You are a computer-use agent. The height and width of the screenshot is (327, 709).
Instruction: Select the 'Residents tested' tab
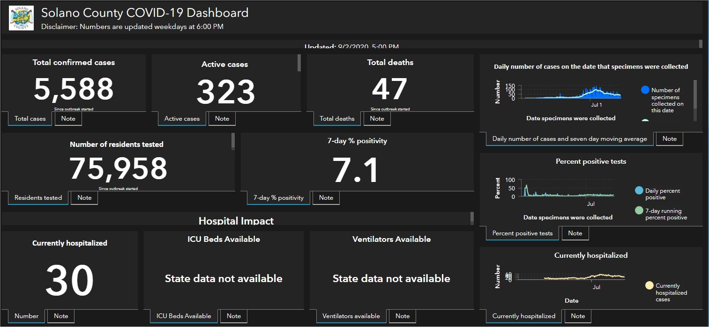click(x=38, y=198)
